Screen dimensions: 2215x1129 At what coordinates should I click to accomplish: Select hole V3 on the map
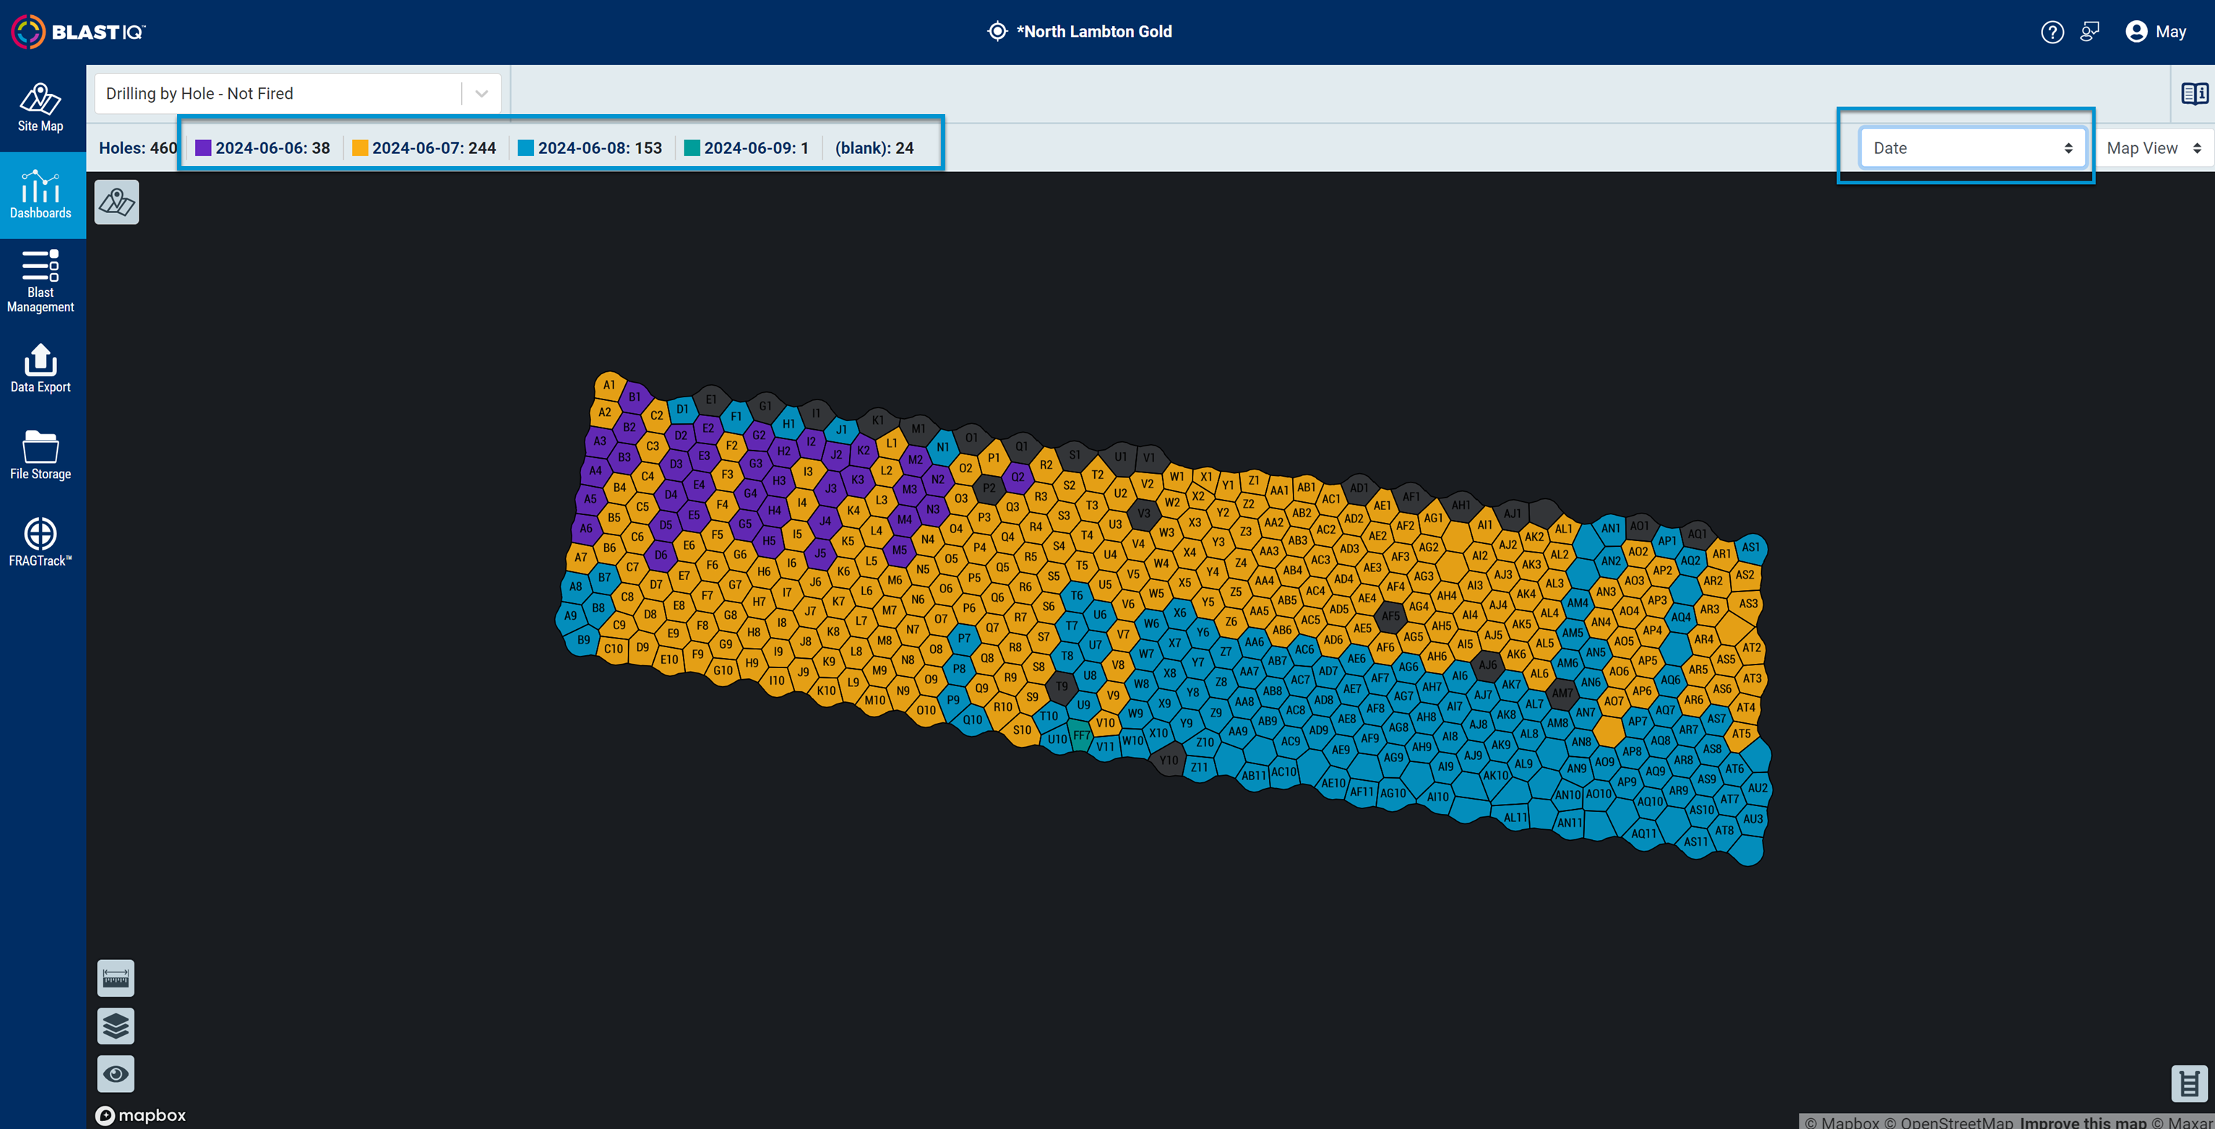pos(1143,514)
